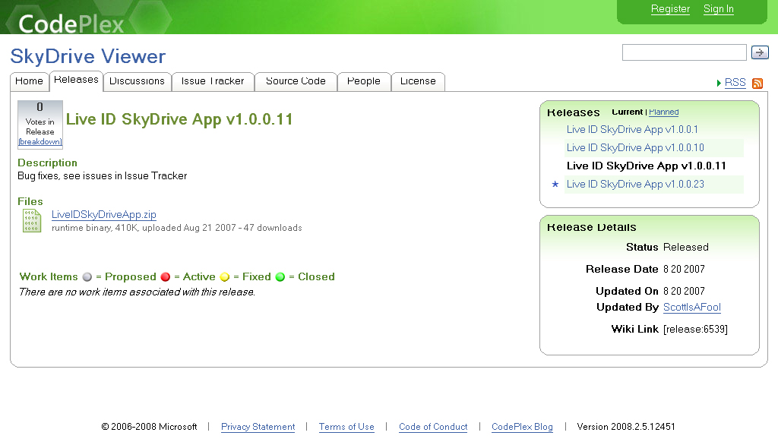778x442 pixels.
Task: Open the votes breakdown link
Action: click(40, 142)
